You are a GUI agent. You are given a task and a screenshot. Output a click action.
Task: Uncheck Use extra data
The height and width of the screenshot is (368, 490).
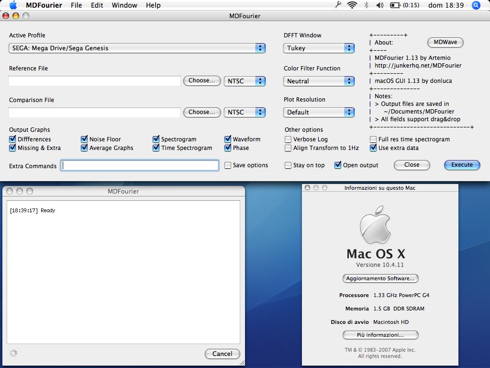373,148
